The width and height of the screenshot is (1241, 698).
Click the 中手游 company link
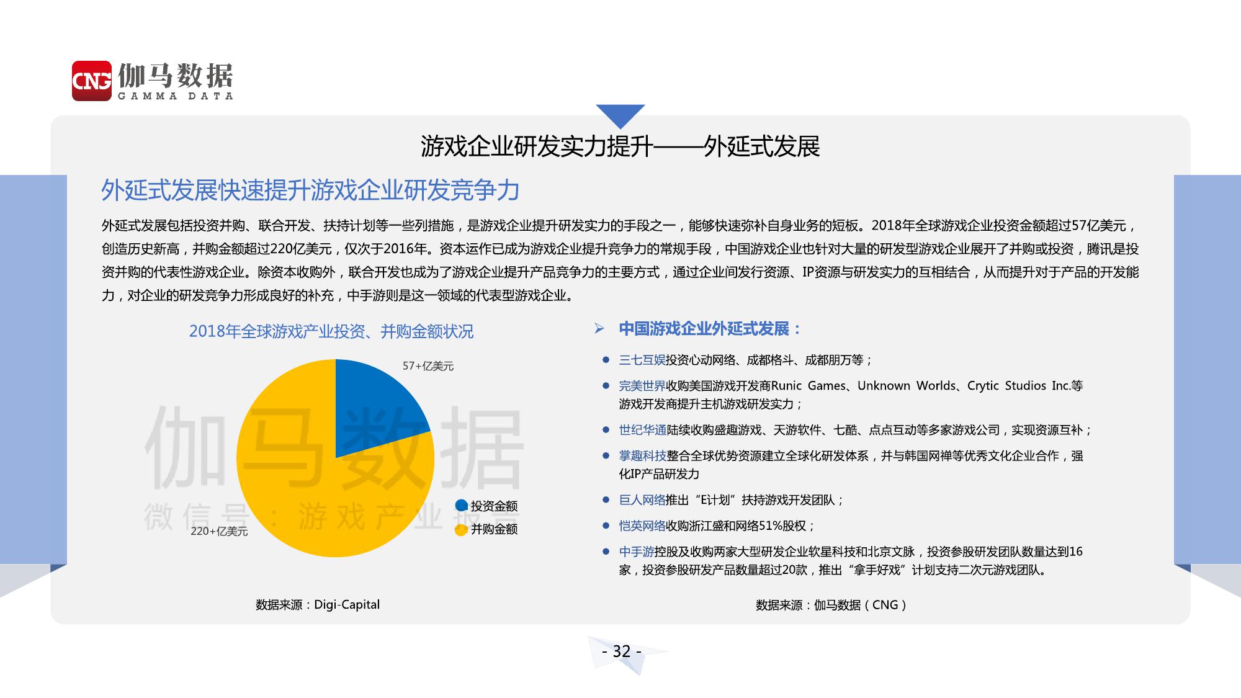pos(636,552)
